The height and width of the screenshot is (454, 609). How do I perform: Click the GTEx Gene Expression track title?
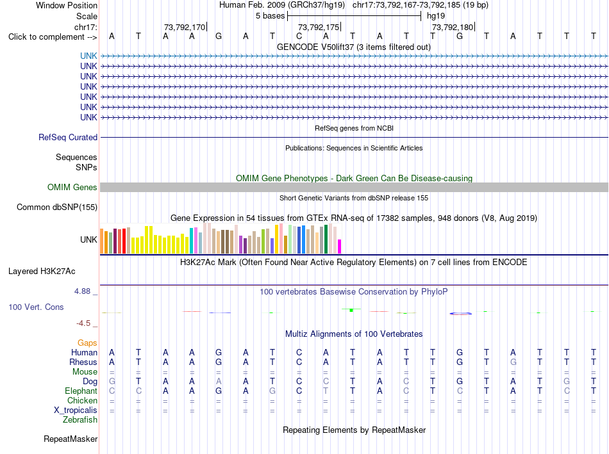(354, 218)
